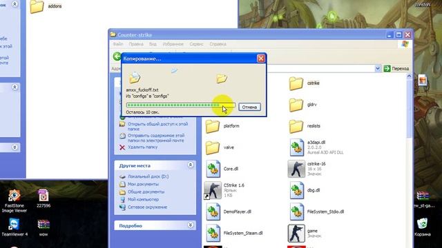442x248 pixels.
Task: Open the platform folder
Action: [x=213, y=126]
